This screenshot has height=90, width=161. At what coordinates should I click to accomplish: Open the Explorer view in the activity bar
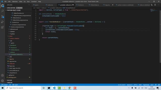(2, 5)
